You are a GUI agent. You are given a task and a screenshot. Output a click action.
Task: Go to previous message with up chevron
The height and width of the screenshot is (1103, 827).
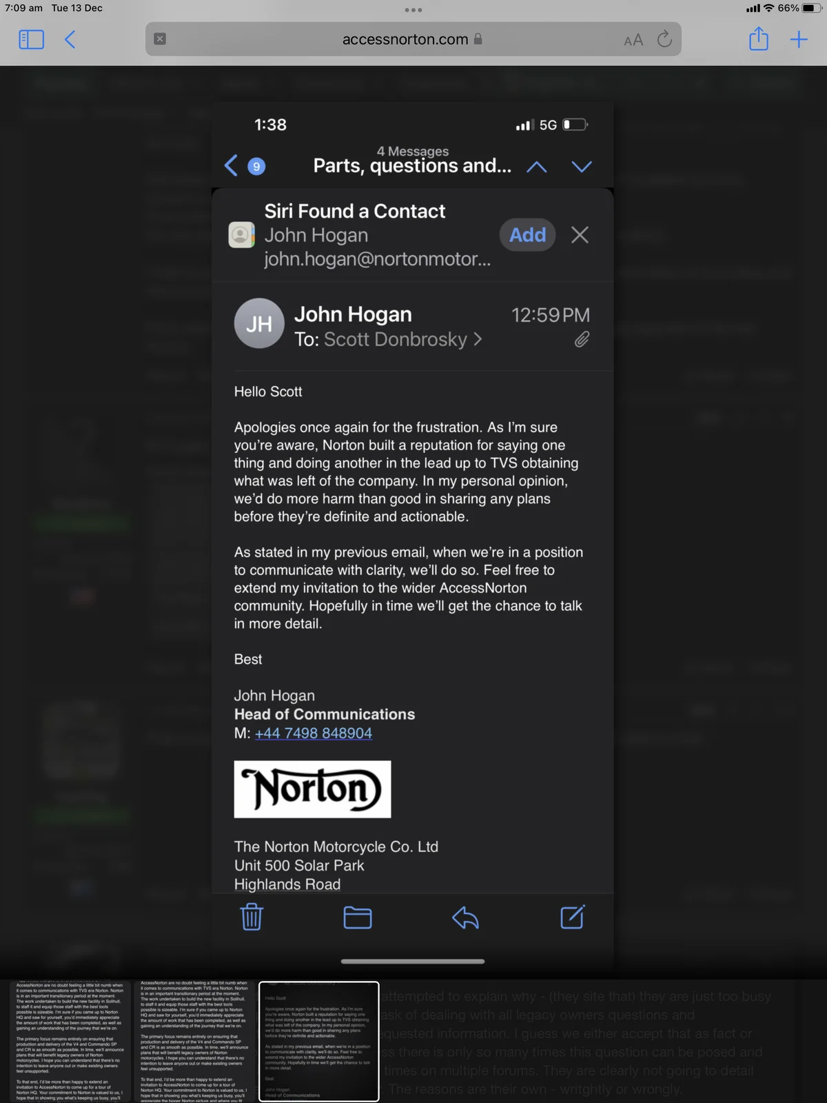(536, 167)
